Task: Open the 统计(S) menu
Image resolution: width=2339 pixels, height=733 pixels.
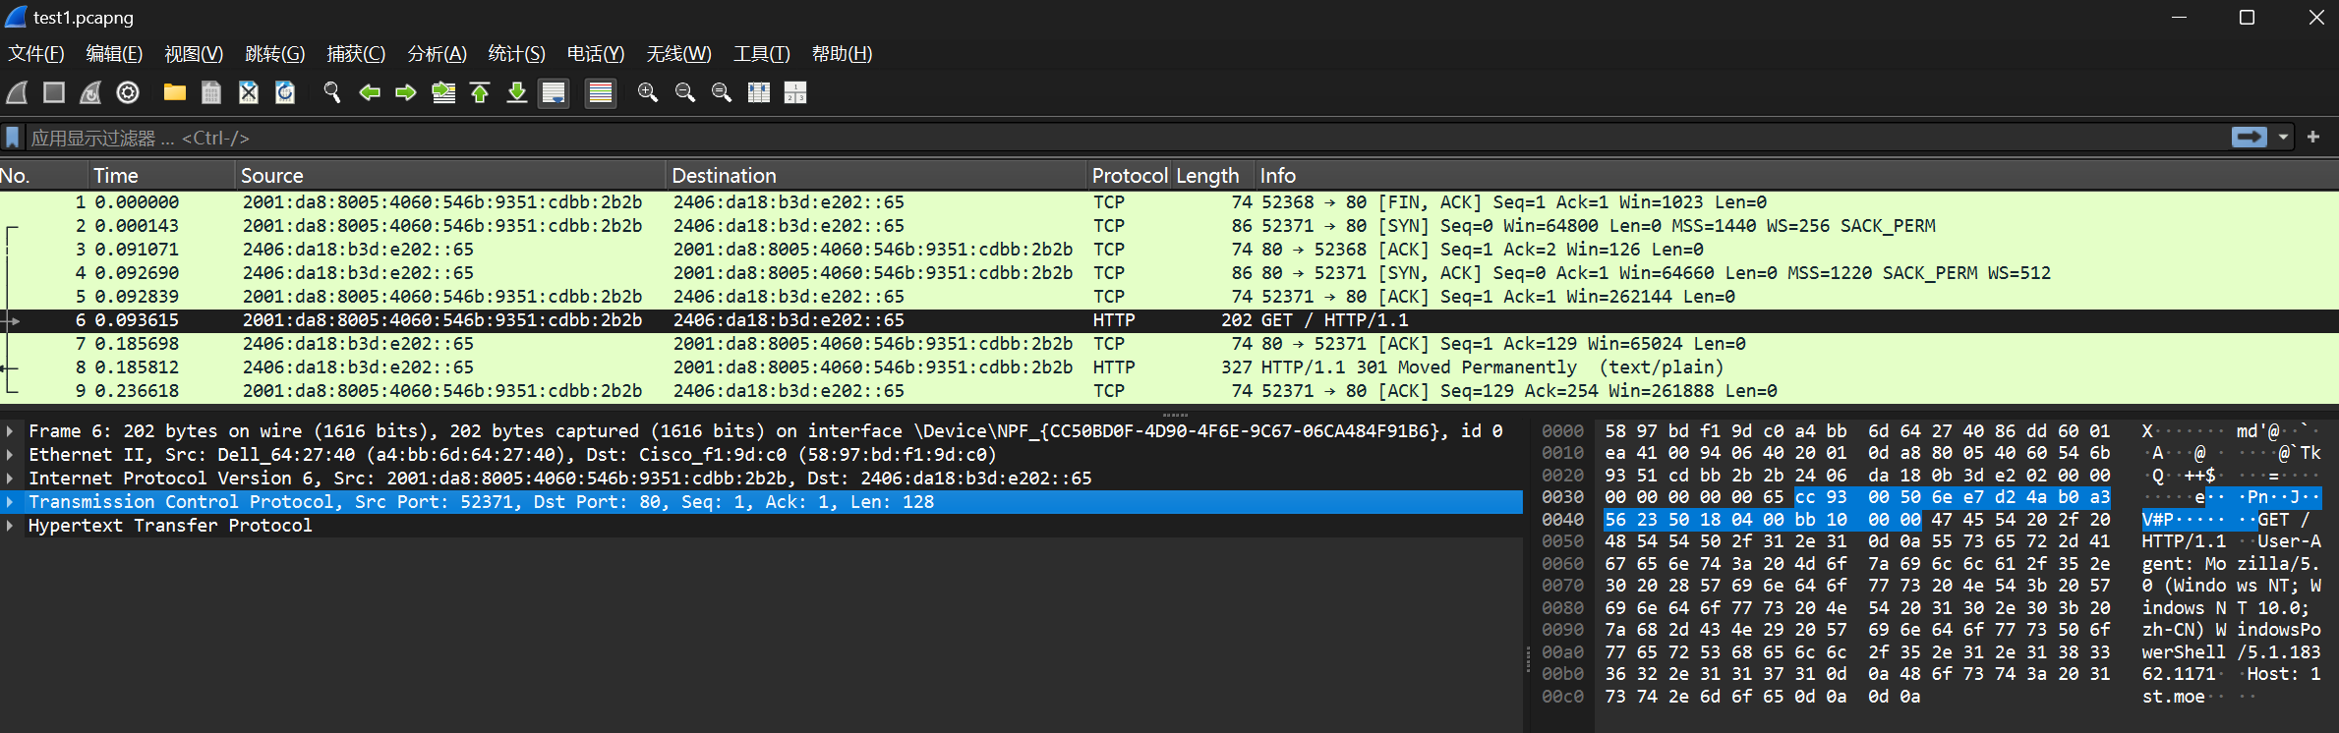Action: [516, 54]
